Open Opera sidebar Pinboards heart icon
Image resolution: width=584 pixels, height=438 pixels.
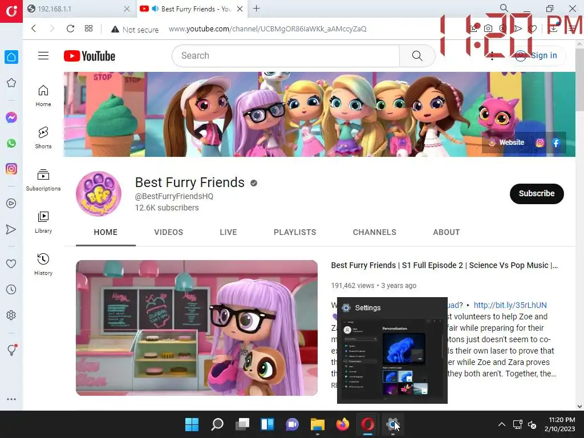click(x=11, y=263)
